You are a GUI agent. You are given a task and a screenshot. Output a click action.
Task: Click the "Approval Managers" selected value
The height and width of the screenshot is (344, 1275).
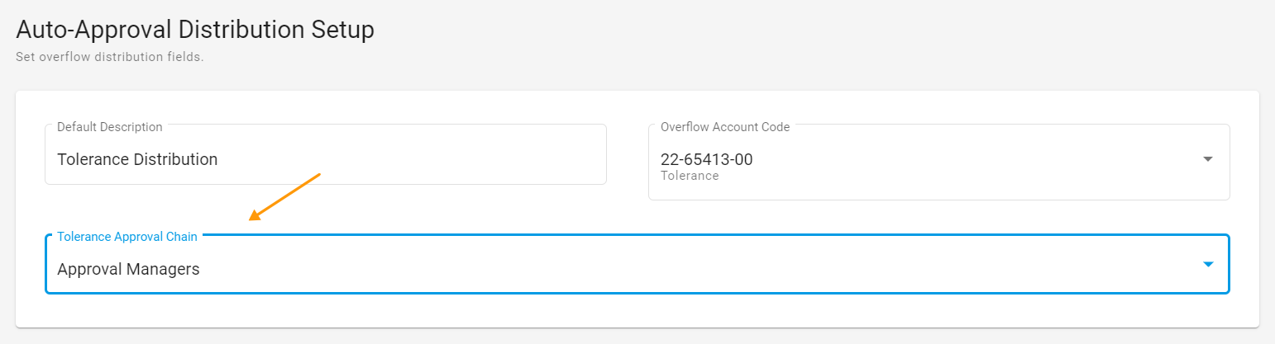tap(128, 269)
